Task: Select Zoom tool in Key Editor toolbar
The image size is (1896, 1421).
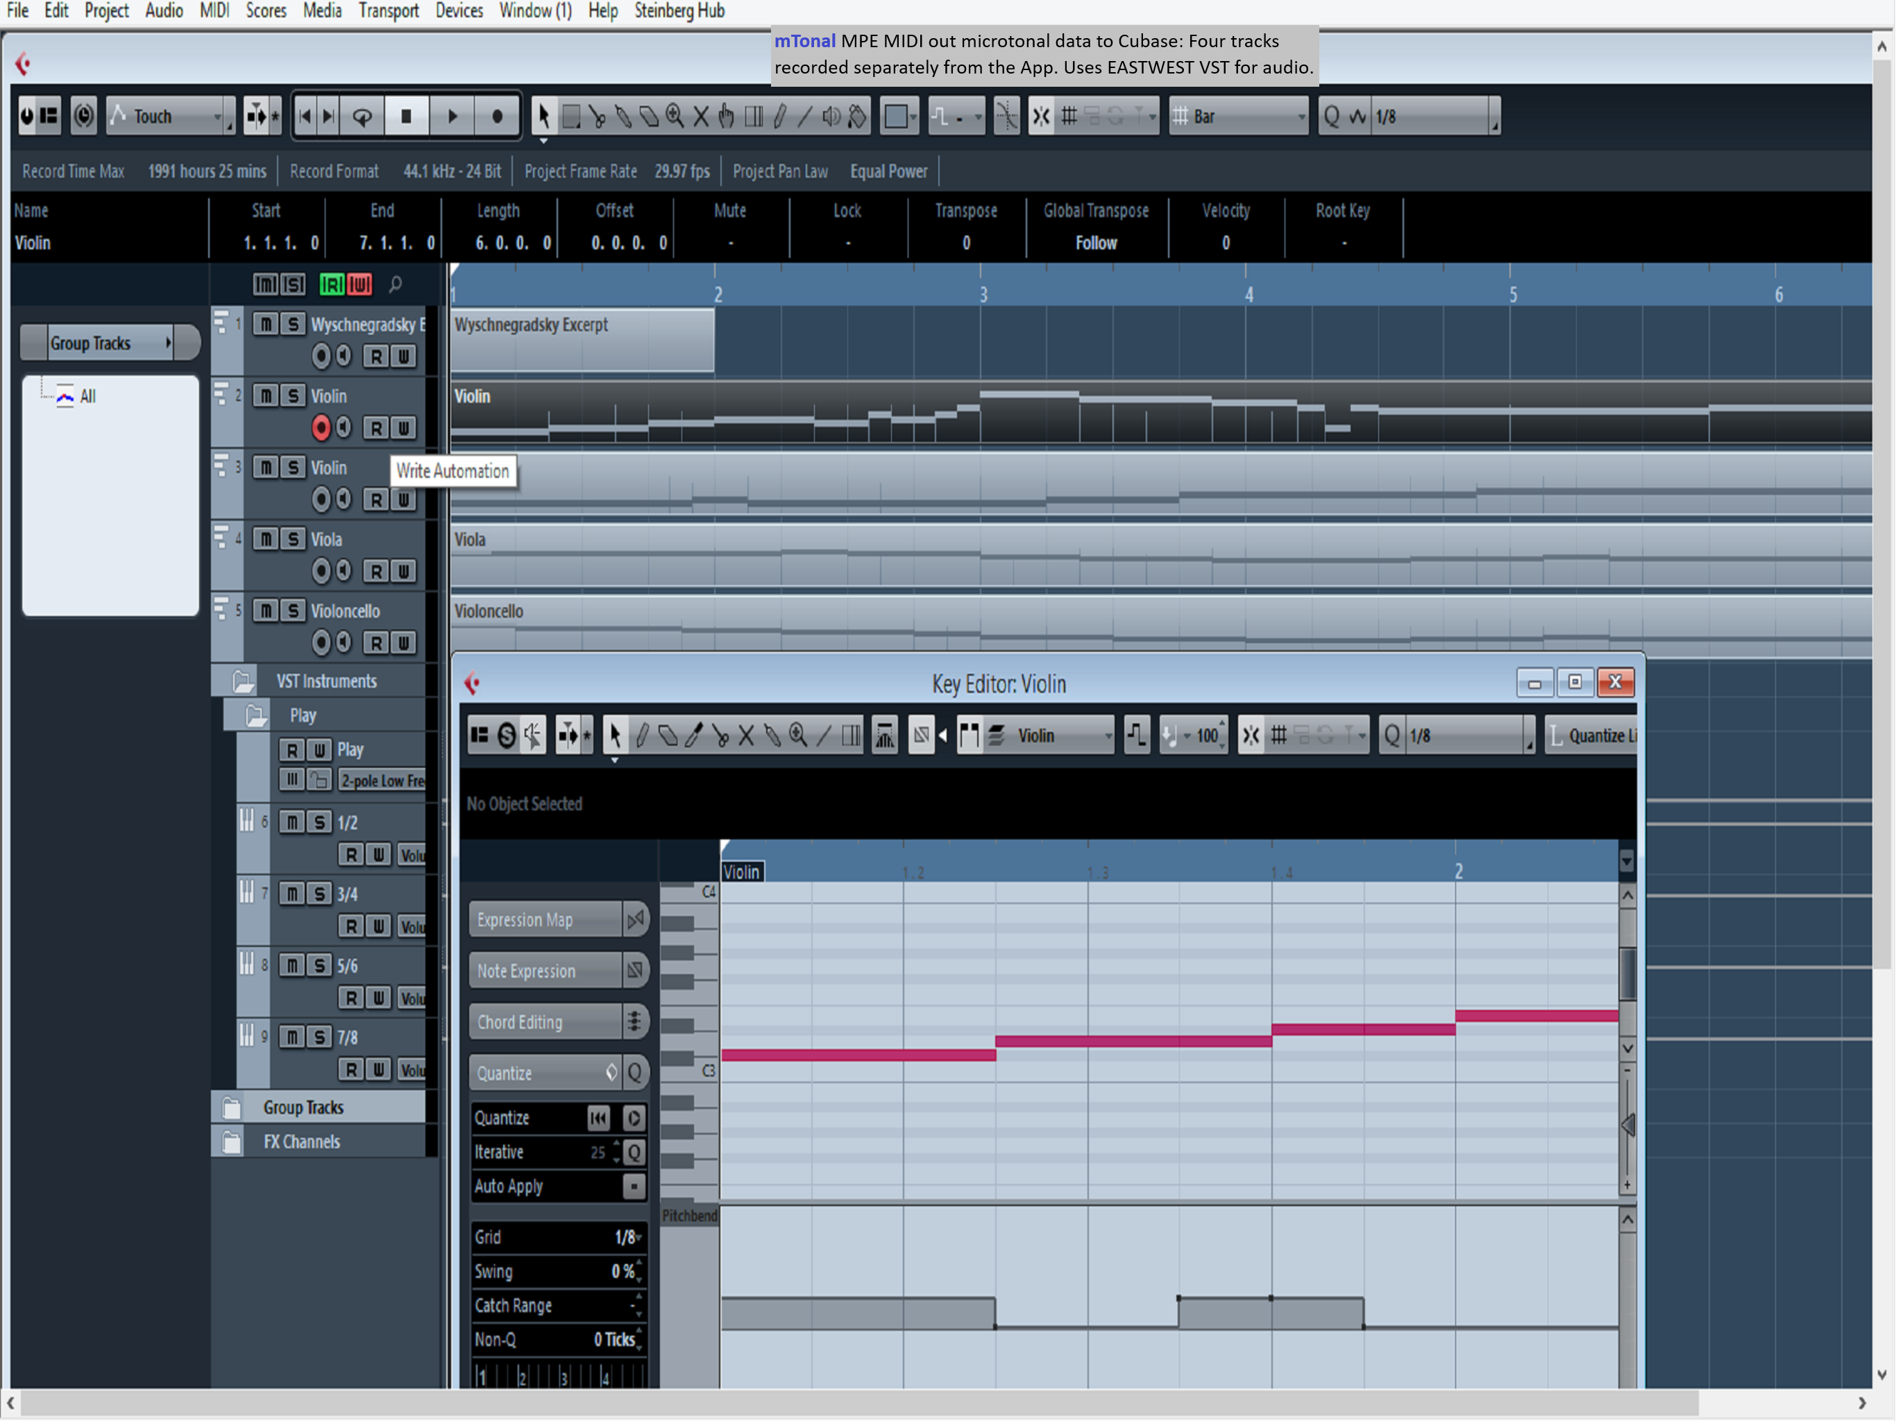Action: pyautogui.click(x=798, y=735)
